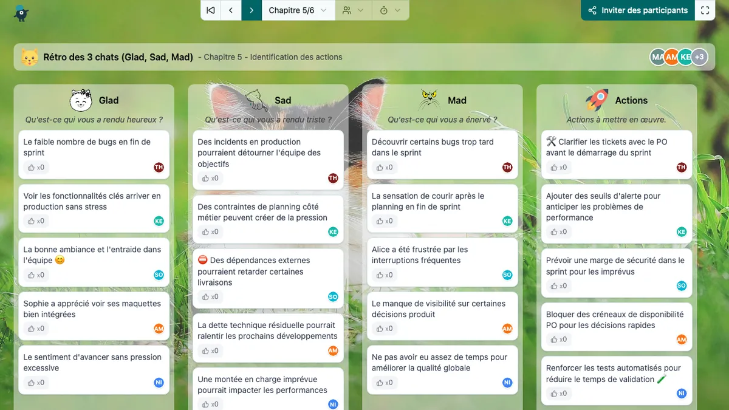Viewport: 729px width, 410px height.
Task: Expand the participants dropdown menu
Action: (353, 10)
